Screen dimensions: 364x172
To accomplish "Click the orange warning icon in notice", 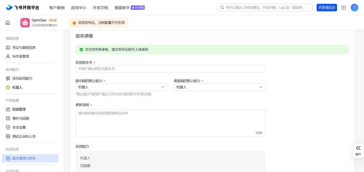I will coord(74,23).
